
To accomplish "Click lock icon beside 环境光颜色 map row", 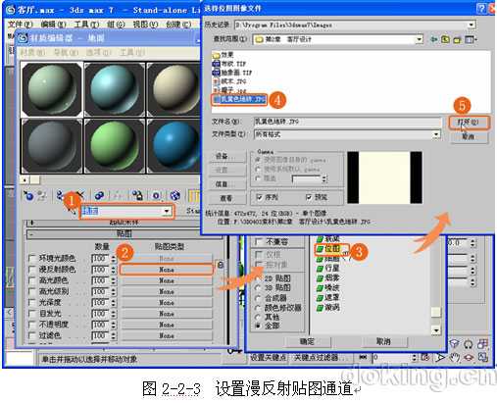I will [x=221, y=265].
